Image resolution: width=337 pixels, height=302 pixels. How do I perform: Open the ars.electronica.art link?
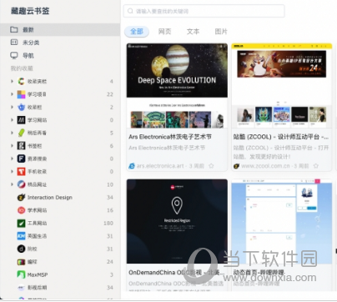coord(160,166)
